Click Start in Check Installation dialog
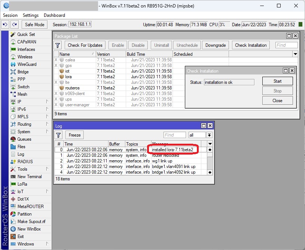305x250 pixels. pos(277,81)
